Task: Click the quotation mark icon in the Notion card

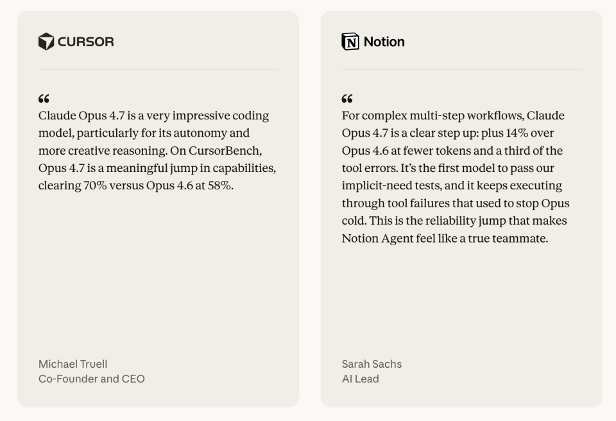Action: [x=347, y=99]
